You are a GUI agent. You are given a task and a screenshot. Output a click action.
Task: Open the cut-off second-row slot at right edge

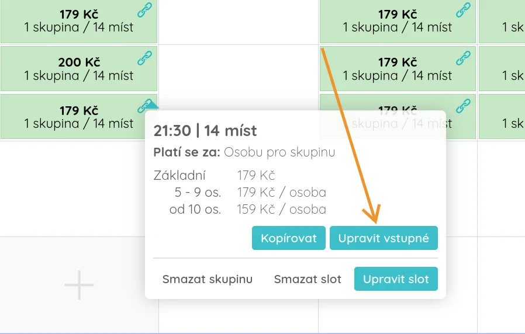503,69
